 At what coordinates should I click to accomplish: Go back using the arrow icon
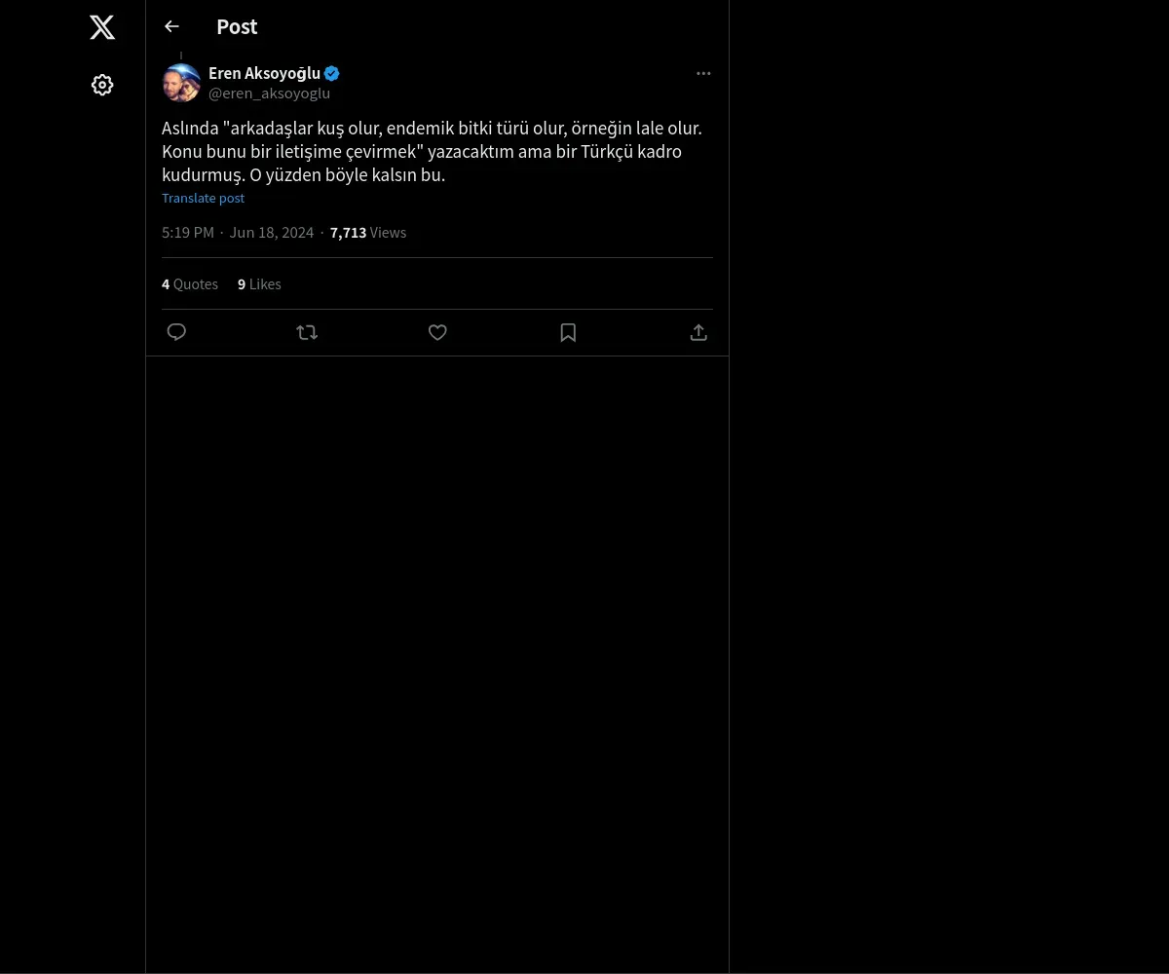172,27
